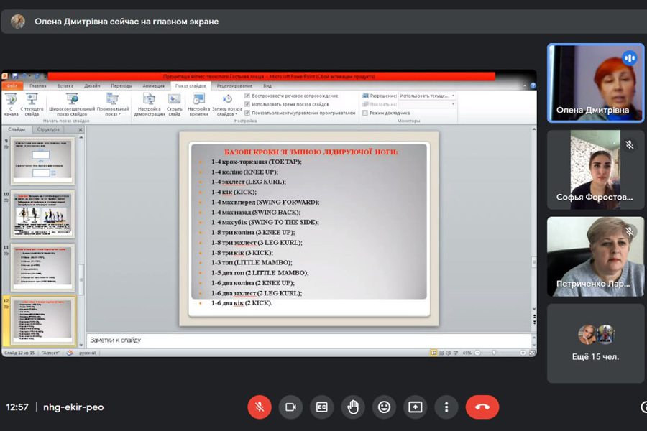Raise your hand in the meeting
Image resolution: width=647 pixels, height=431 pixels.
353,407
